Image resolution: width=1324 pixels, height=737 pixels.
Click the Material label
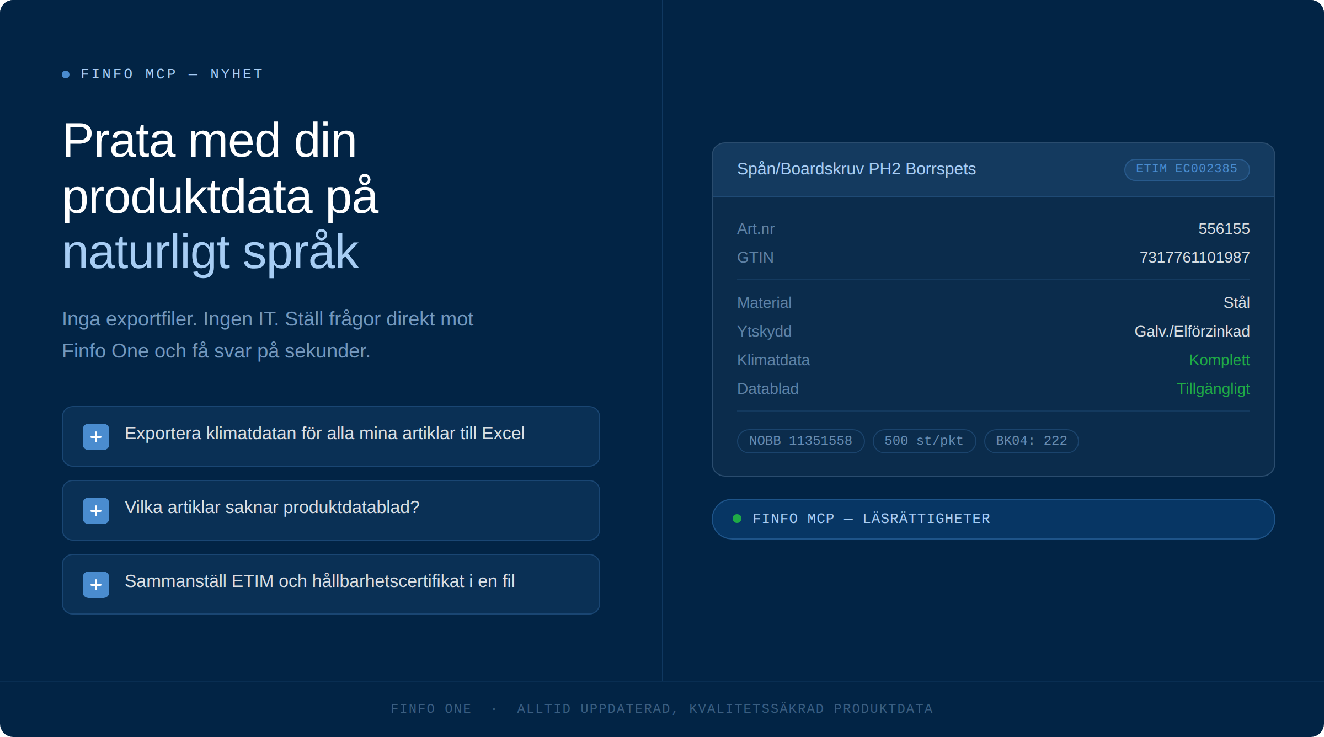pos(764,302)
